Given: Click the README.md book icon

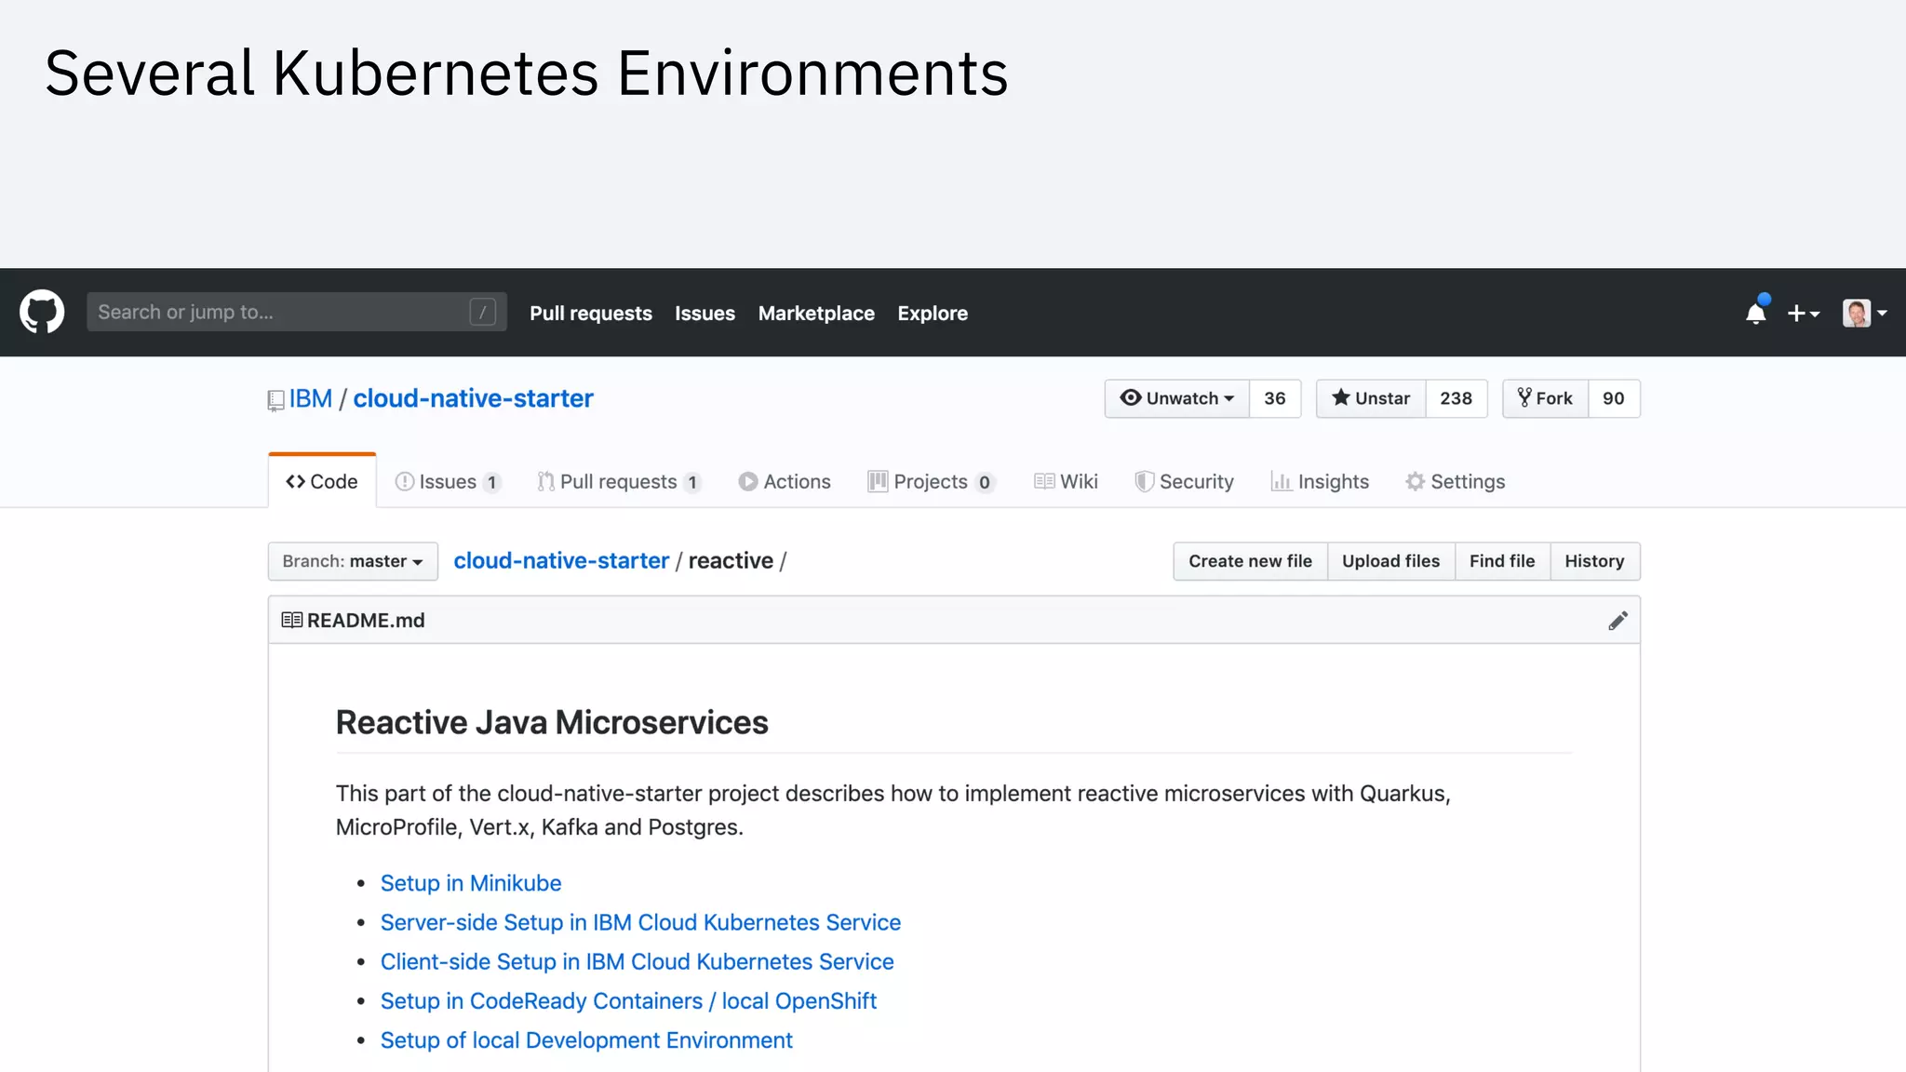Looking at the screenshot, I should pos(291,620).
